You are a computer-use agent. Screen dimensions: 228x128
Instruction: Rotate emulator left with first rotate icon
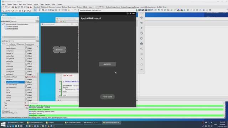click(141, 33)
